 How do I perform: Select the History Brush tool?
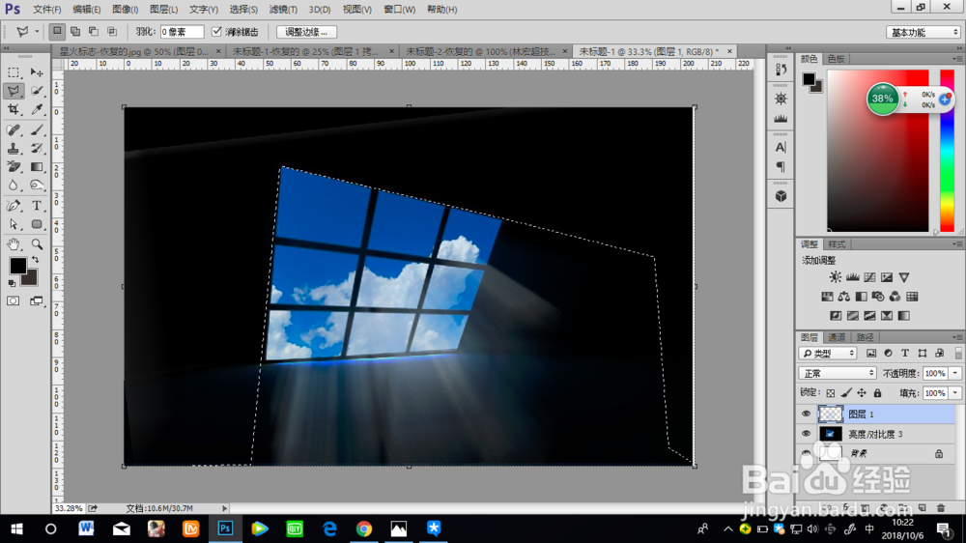click(x=37, y=149)
